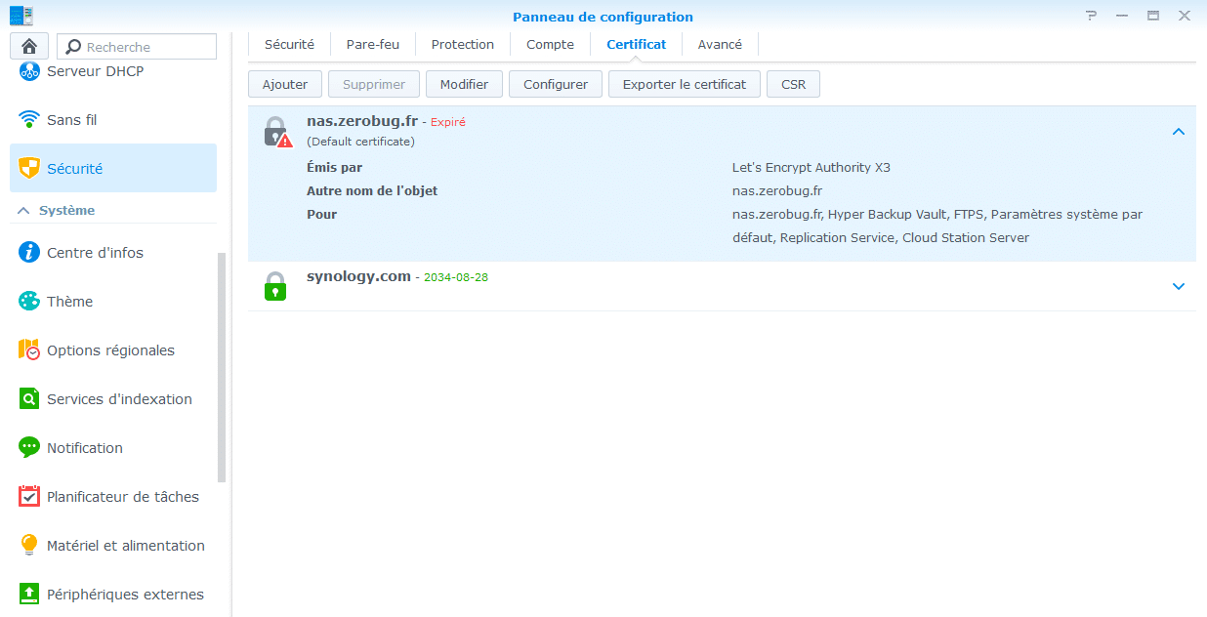The width and height of the screenshot is (1207, 617).
Task: Open Serveur DHCP settings icon
Action: pyautogui.click(x=29, y=71)
